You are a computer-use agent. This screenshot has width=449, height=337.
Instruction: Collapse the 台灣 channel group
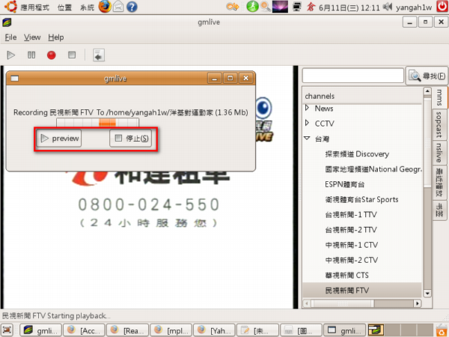tap(307, 139)
